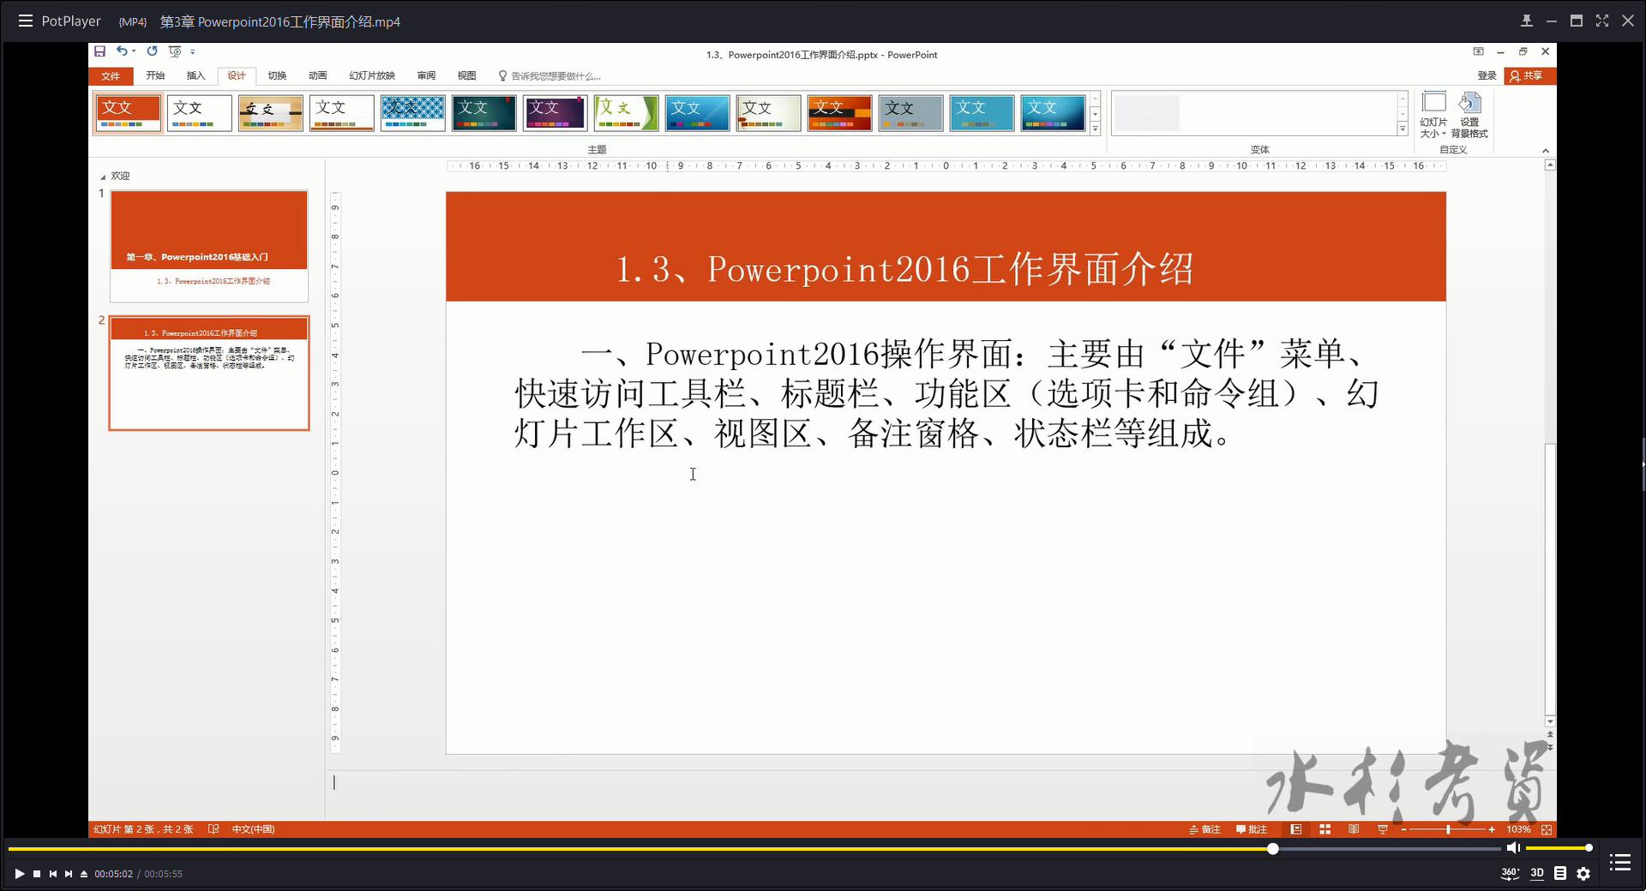Collapse the 欢迎 section in slide panel
The width and height of the screenshot is (1646, 891).
click(103, 176)
